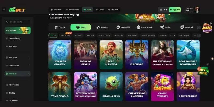This screenshot has width=214, height=107.
Task: Open The Sword and the Grail Excalibur
Action: pos(162,55)
